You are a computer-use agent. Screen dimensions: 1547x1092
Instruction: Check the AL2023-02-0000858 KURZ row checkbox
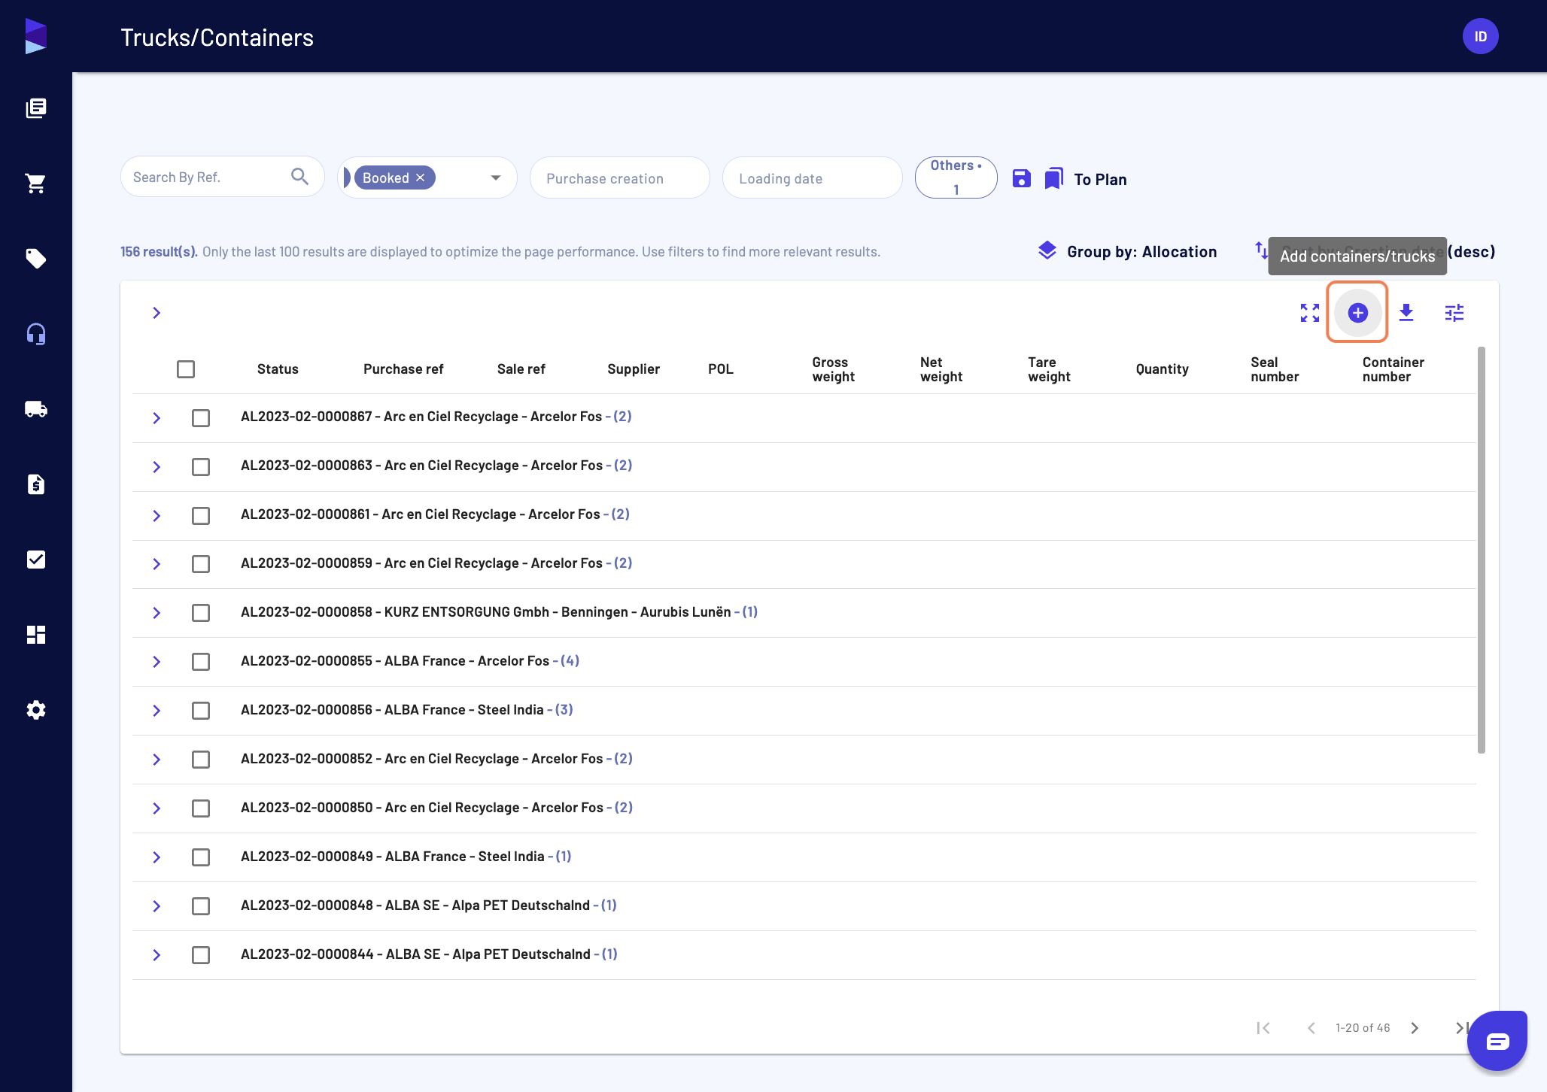point(201,613)
